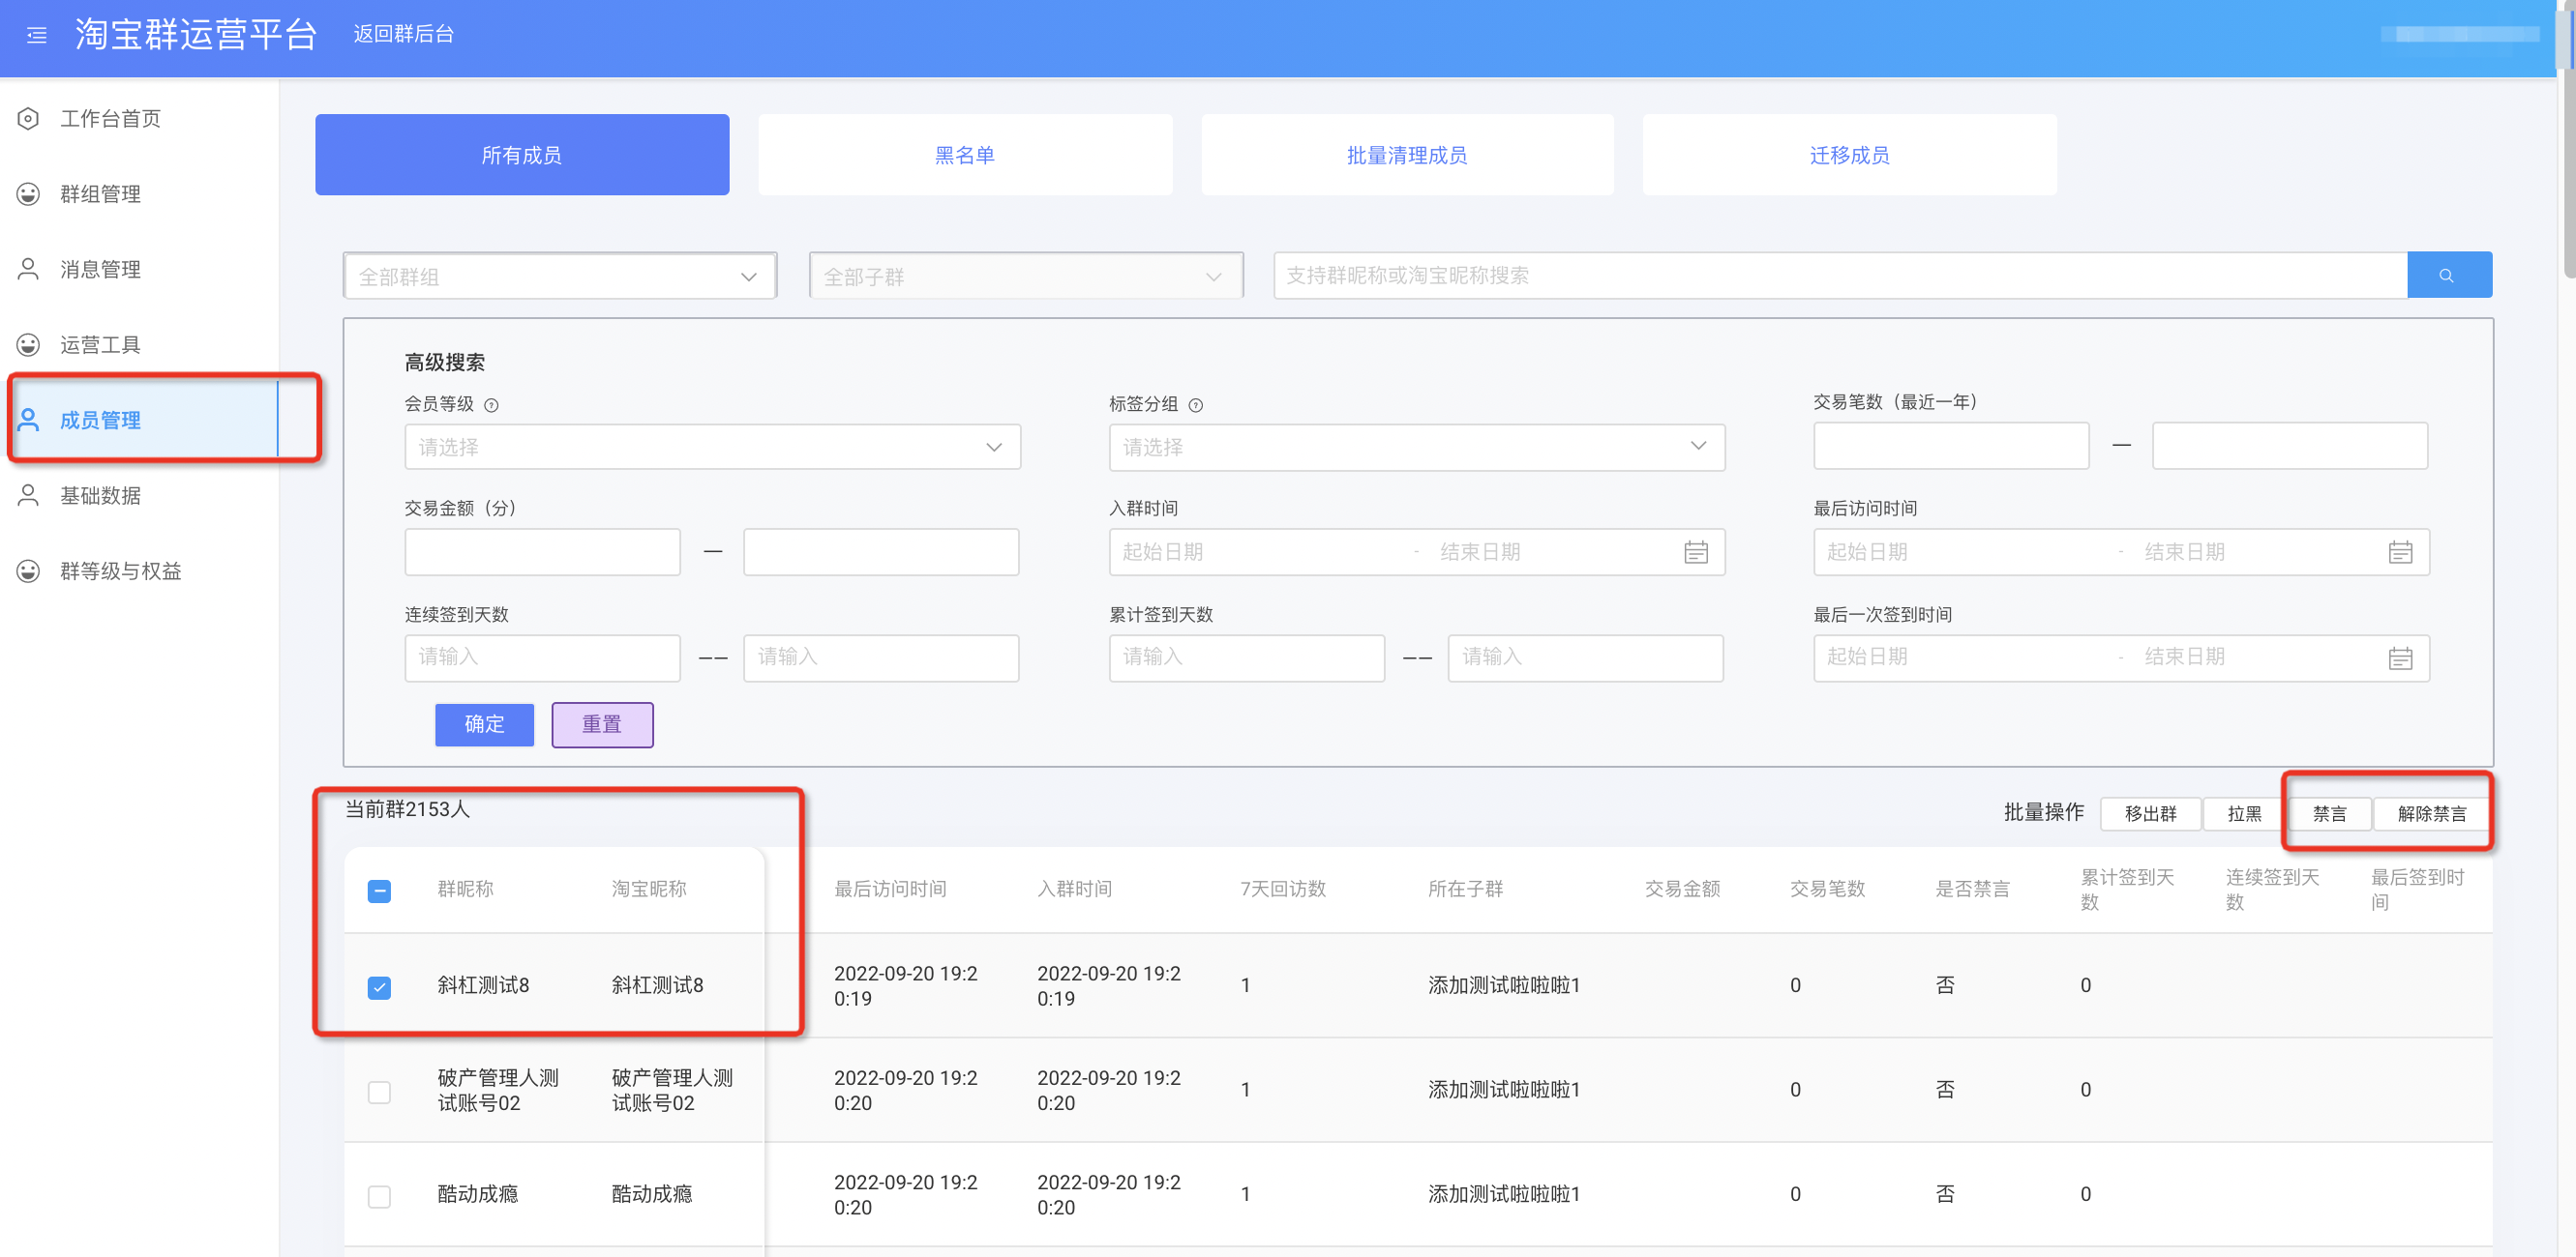Focus the 交易金额 minimum input
Screen dimensions: 2576x1257
coord(542,551)
